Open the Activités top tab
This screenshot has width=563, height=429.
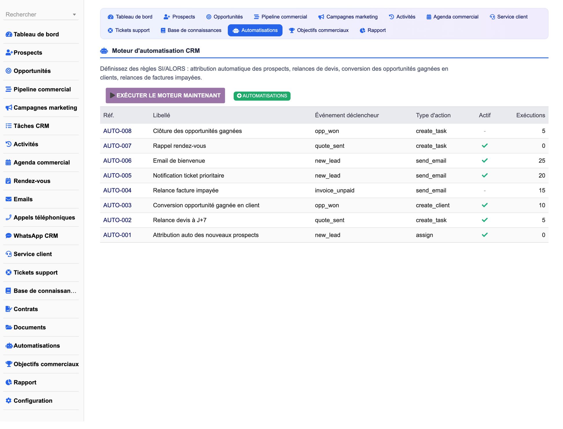[402, 17]
